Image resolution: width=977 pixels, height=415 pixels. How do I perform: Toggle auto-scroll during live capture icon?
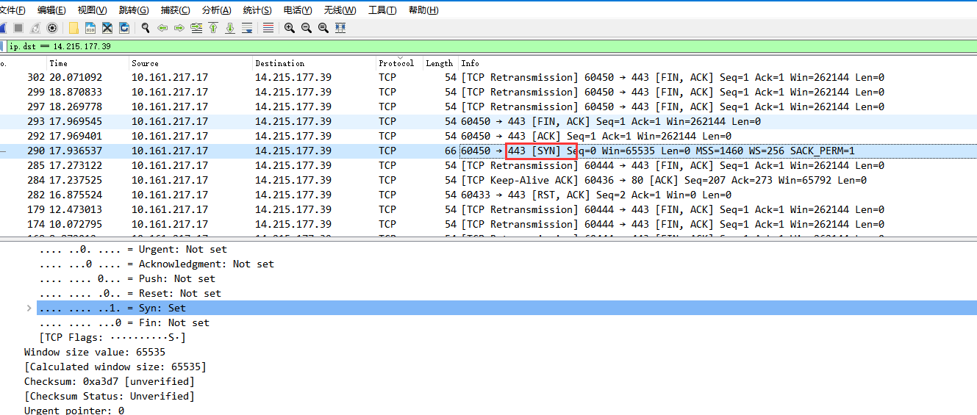tap(247, 28)
